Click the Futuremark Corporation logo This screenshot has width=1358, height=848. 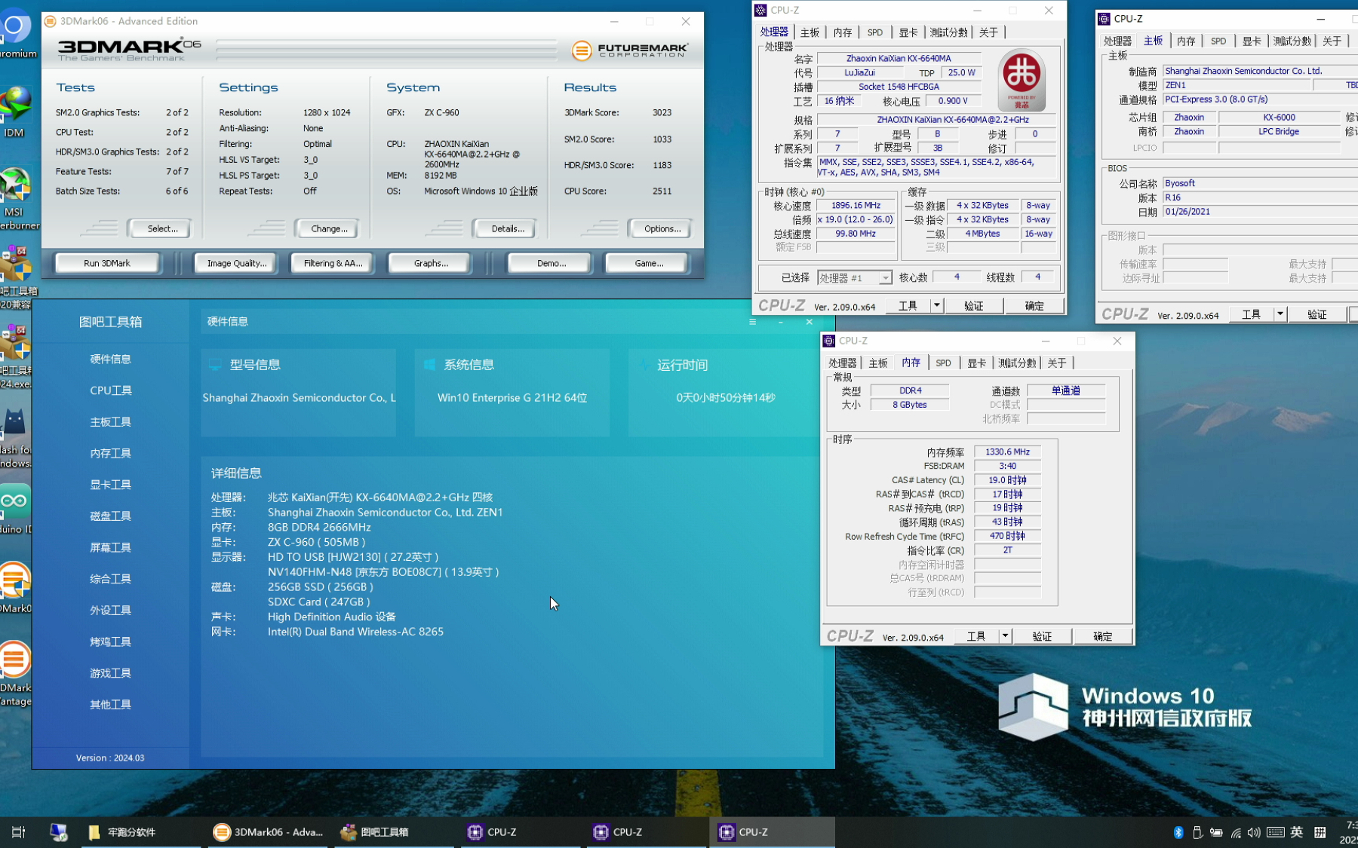[x=630, y=51]
